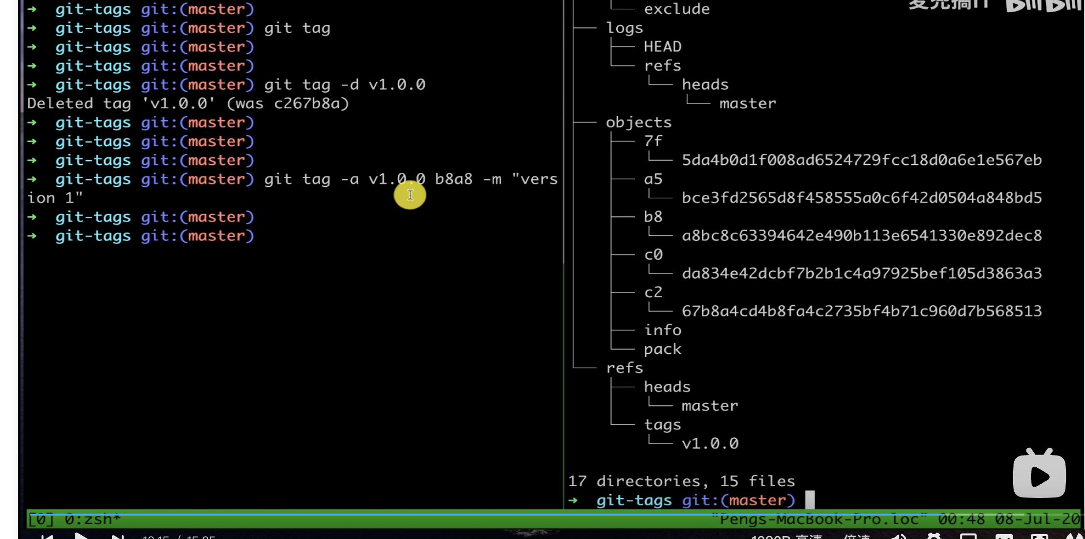The width and height of the screenshot is (1085, 539).
Task: Toggle widescreen mode icon
Action: coord(1004,537)
